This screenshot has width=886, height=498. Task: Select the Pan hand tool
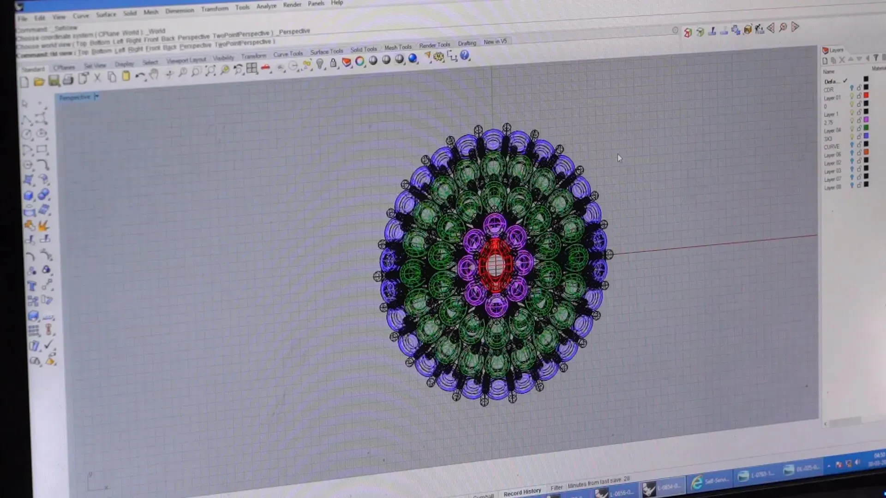point(154,75)
